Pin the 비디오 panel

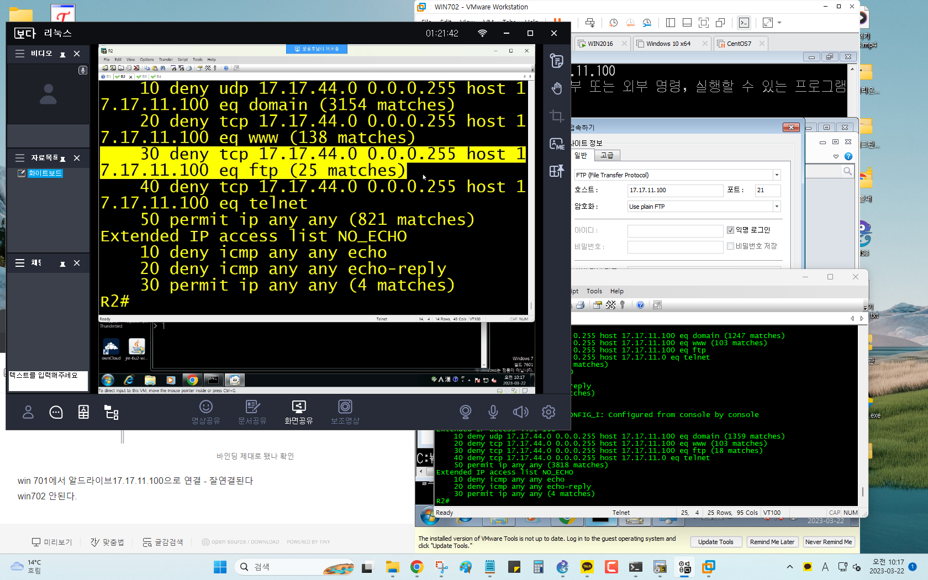[x=62, y=54]
